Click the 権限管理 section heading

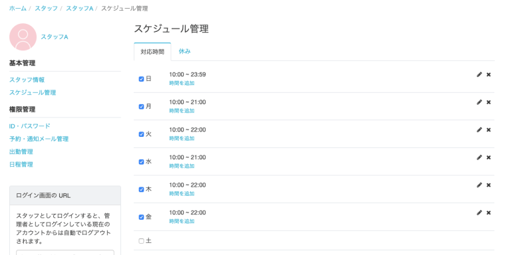point(22,110)
